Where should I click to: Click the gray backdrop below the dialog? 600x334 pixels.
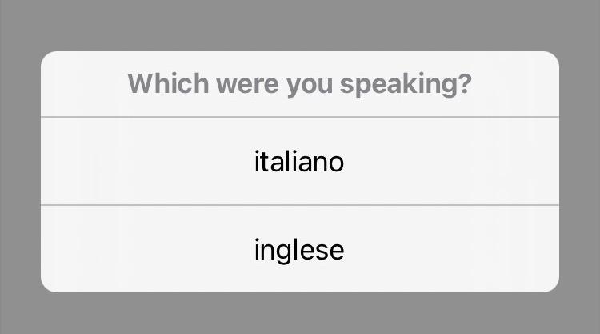pyautogui.click(x=299, y=314)
